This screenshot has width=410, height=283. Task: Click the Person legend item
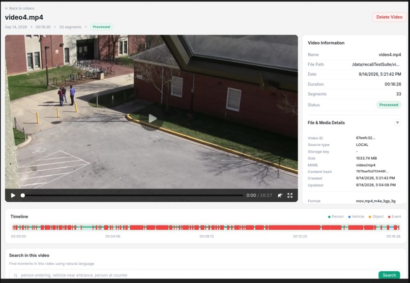point(336,216)
